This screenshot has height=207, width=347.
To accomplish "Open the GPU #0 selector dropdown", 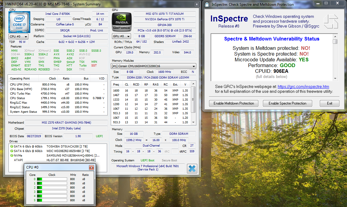I will point(122,36).
